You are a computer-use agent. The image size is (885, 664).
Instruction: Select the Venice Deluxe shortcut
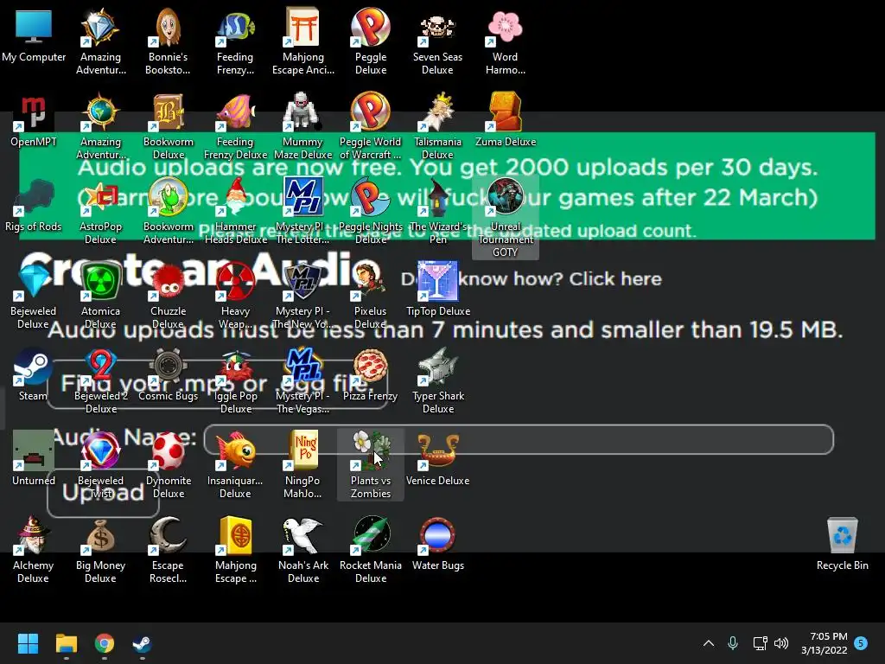click(x=438, y=460)
